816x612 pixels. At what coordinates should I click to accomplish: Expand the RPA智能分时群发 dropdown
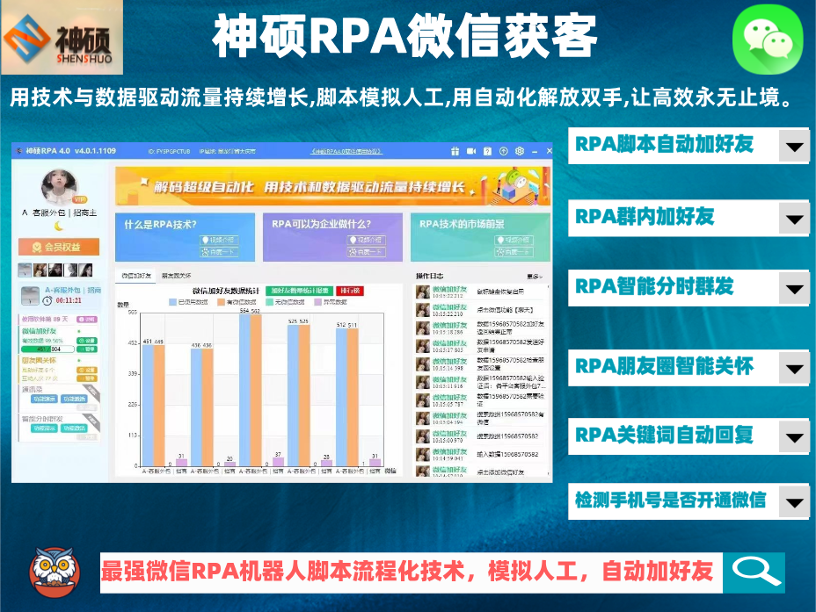[x=796, y=288]
